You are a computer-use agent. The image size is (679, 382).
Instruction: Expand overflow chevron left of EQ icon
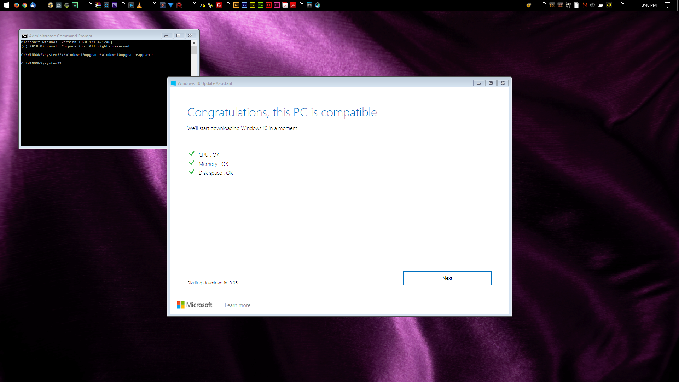coord(544,4)
